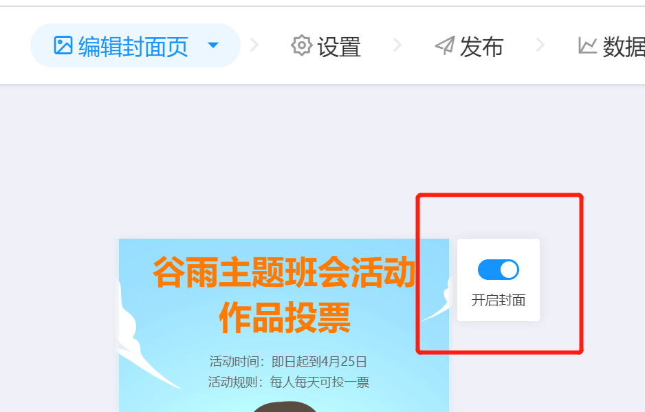Click the picture icon beside 编辑封面页

point(63,45)
